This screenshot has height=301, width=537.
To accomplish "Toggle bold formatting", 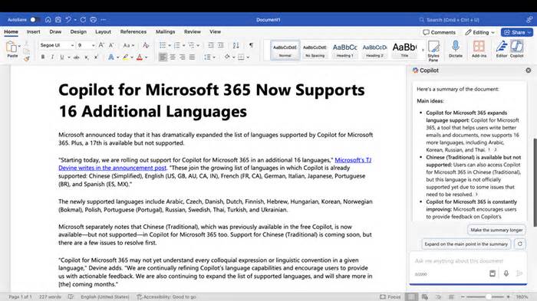I will coord(43,57).
